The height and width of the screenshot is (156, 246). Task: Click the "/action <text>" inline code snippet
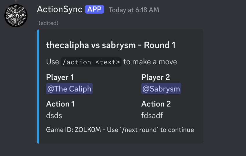(91, 62)
